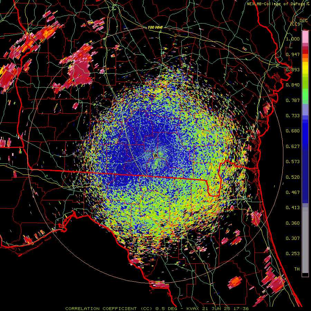Viewport: 311px width, 311px height.
Task: Click the 100 NMI range ring label
Action: pos(155,27)
